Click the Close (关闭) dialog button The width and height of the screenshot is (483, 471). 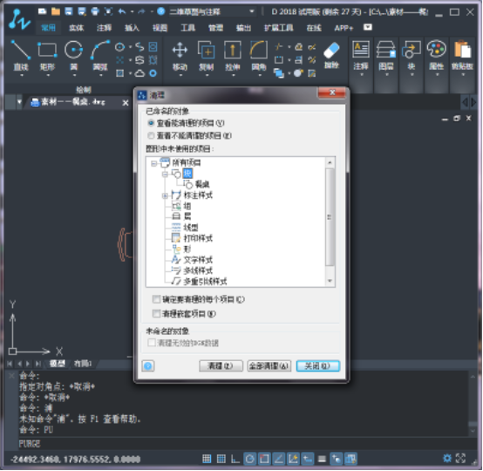coord(318,365)
